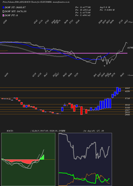Click the <-Tops label at right edge
Viewport: 133px width, 186px height.
[x=130, y=22]
